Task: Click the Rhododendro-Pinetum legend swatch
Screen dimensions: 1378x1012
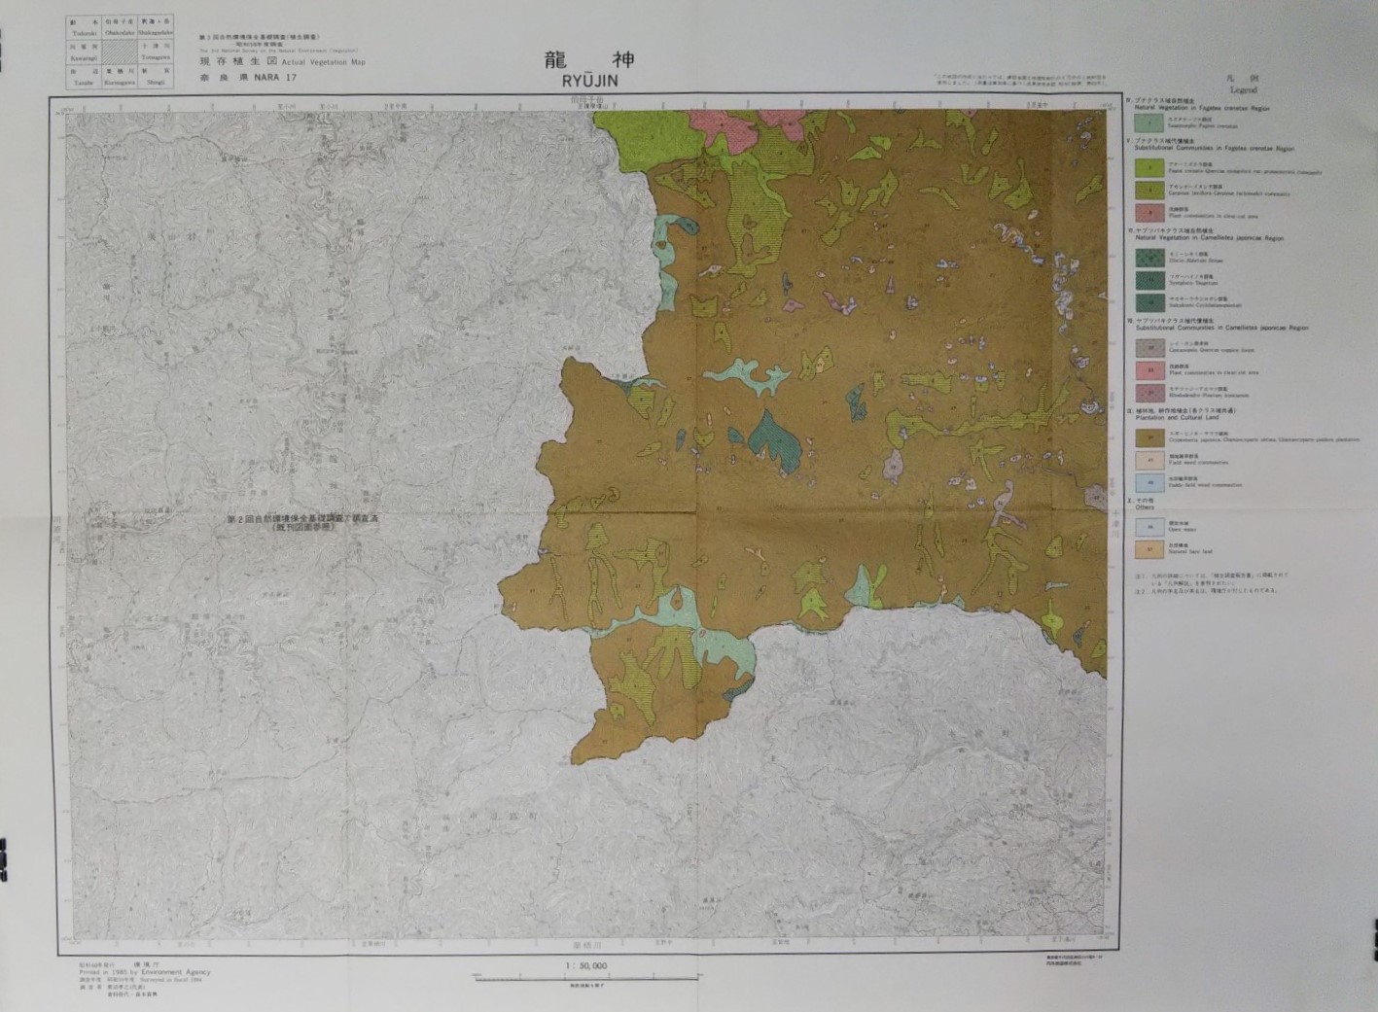Action: (1148, 392)
